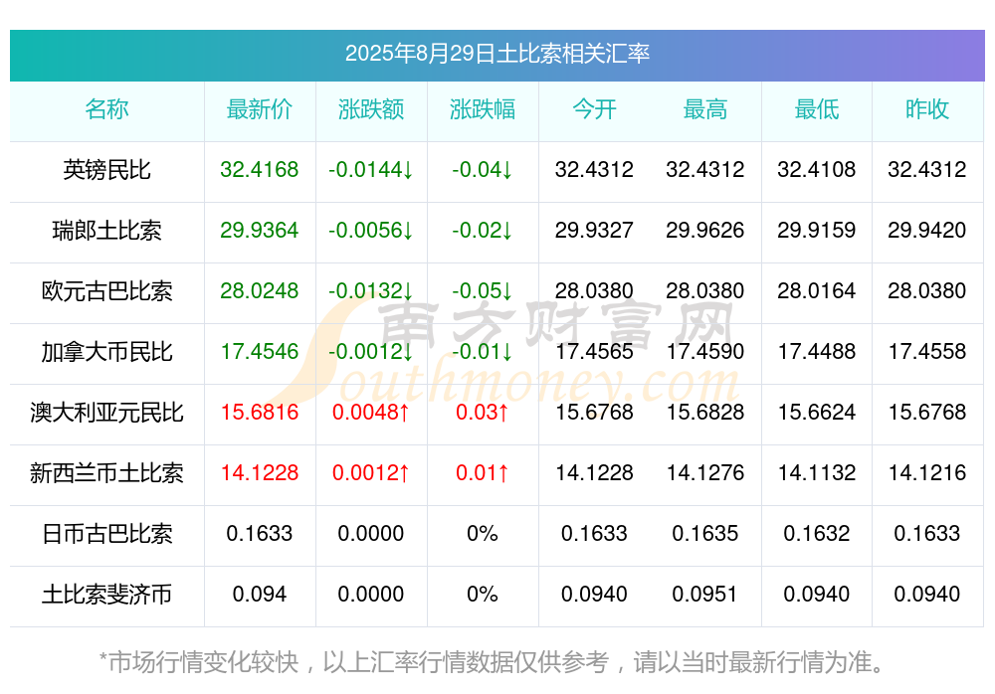Click the 最低 column header
Screen dimensions: 995x694
pyautogui.click(x=817, y=109)
